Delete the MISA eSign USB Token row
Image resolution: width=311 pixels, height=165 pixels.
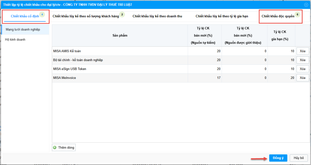(x=302, y=69)
